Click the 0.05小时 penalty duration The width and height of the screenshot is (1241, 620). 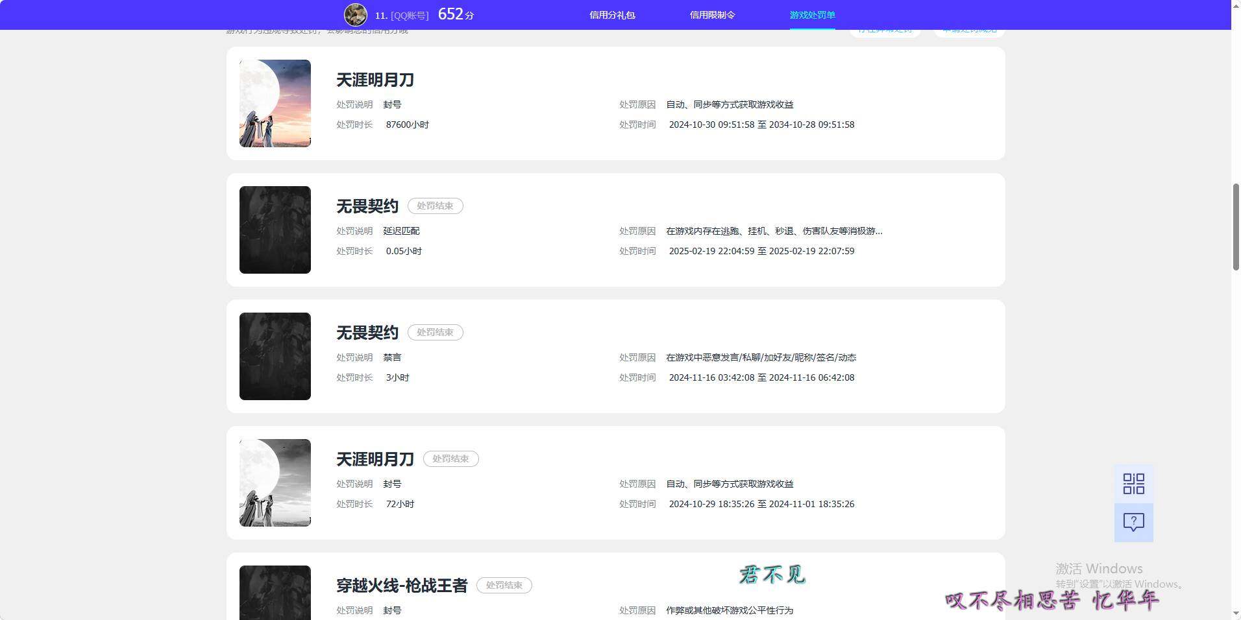pos(404,251)
